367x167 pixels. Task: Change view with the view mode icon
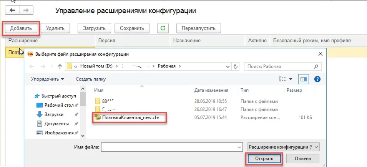(283, 79)
